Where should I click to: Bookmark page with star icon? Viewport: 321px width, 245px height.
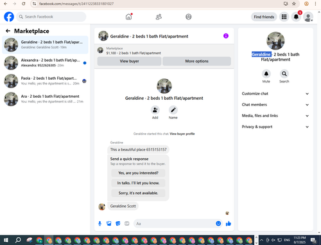pyautogui.click(x=294, y=4)
